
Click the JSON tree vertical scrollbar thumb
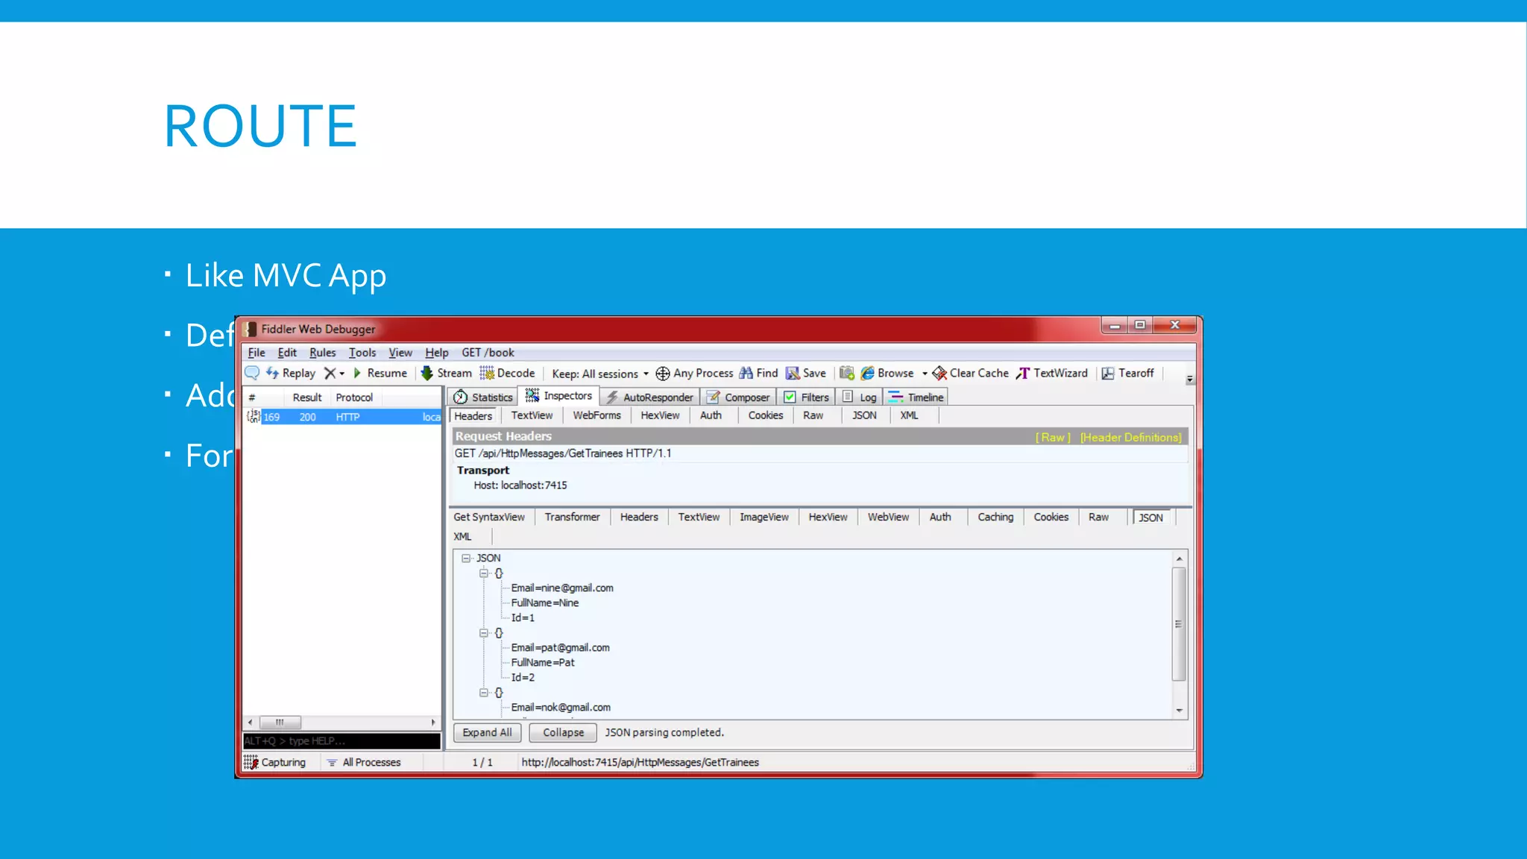tap(1179, 624)
